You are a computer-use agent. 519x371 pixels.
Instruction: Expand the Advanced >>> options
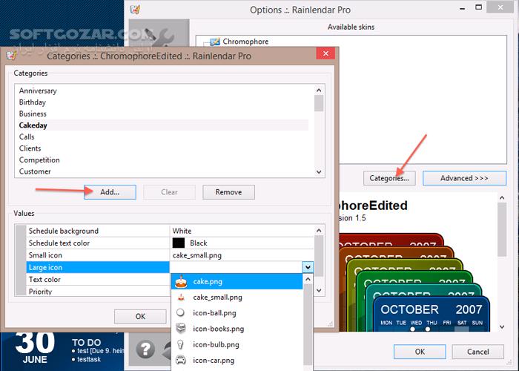coord(464,178)
